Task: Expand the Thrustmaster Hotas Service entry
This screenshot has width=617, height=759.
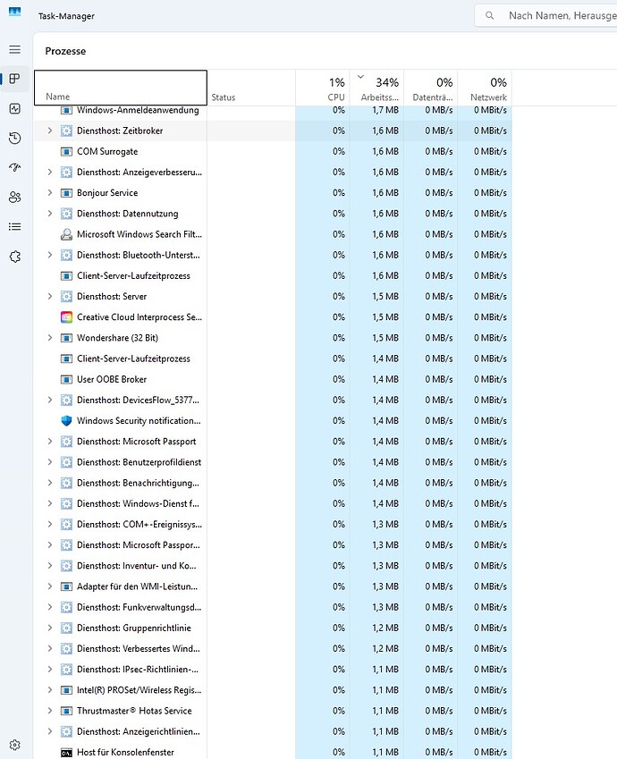Action: pos(50,711)
